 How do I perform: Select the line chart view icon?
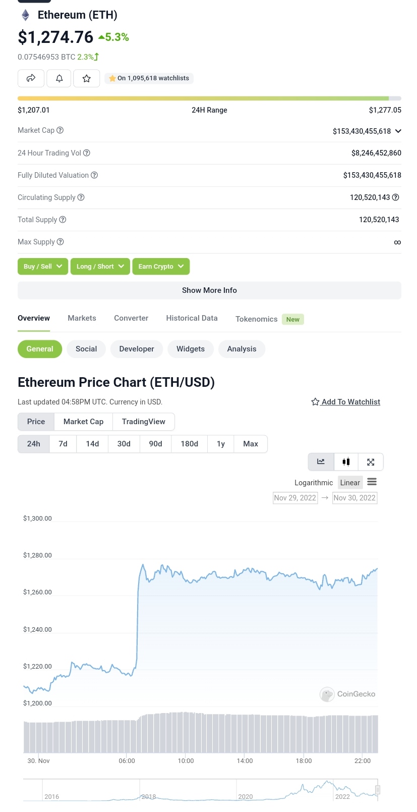coord(321,462)
